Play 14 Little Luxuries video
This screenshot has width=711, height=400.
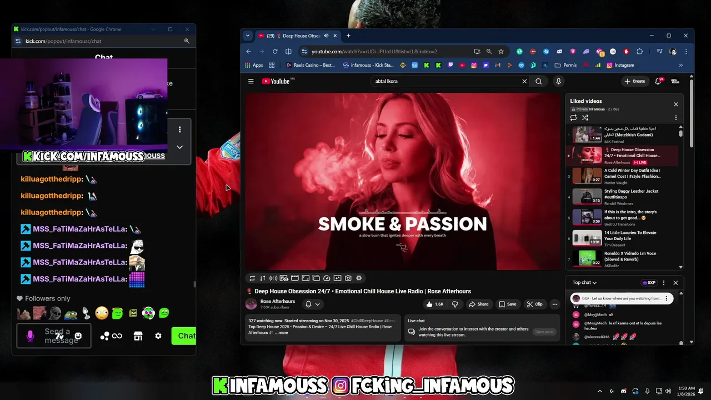click(622, 238)
